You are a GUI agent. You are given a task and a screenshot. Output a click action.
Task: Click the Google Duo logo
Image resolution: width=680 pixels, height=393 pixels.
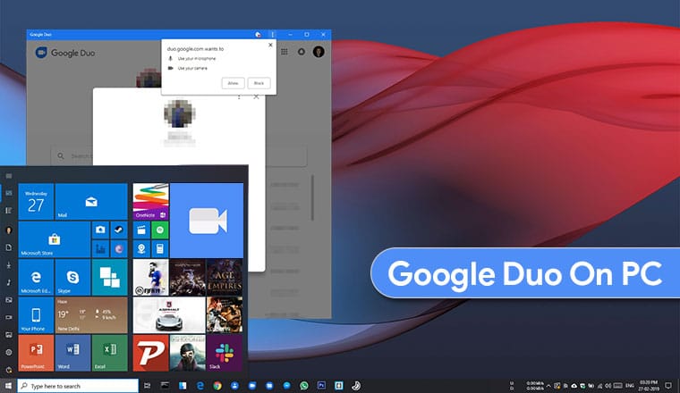click(x=65, y=53)
